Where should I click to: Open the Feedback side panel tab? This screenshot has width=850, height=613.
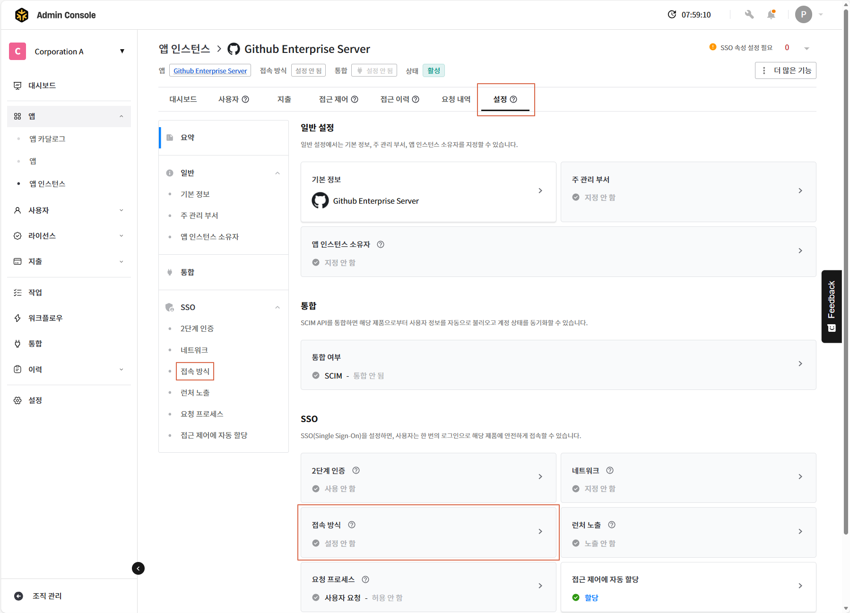(x=832, y=306)
